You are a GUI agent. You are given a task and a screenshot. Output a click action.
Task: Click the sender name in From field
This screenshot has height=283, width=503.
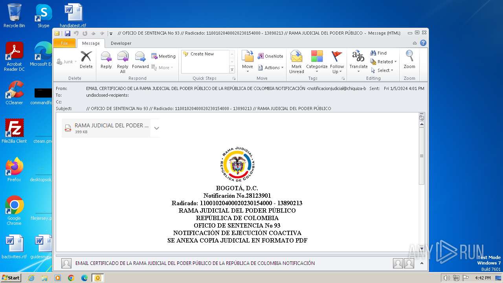click(226, 89)
